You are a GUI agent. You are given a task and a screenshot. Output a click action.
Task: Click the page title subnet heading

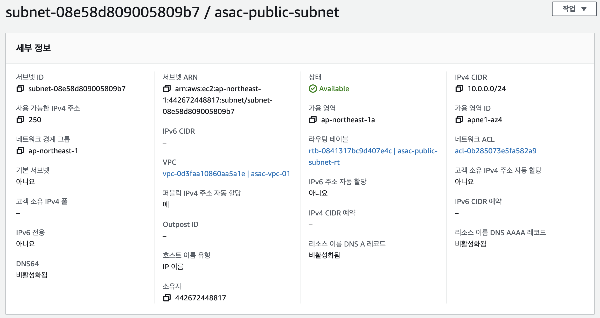tap(172, 12)
